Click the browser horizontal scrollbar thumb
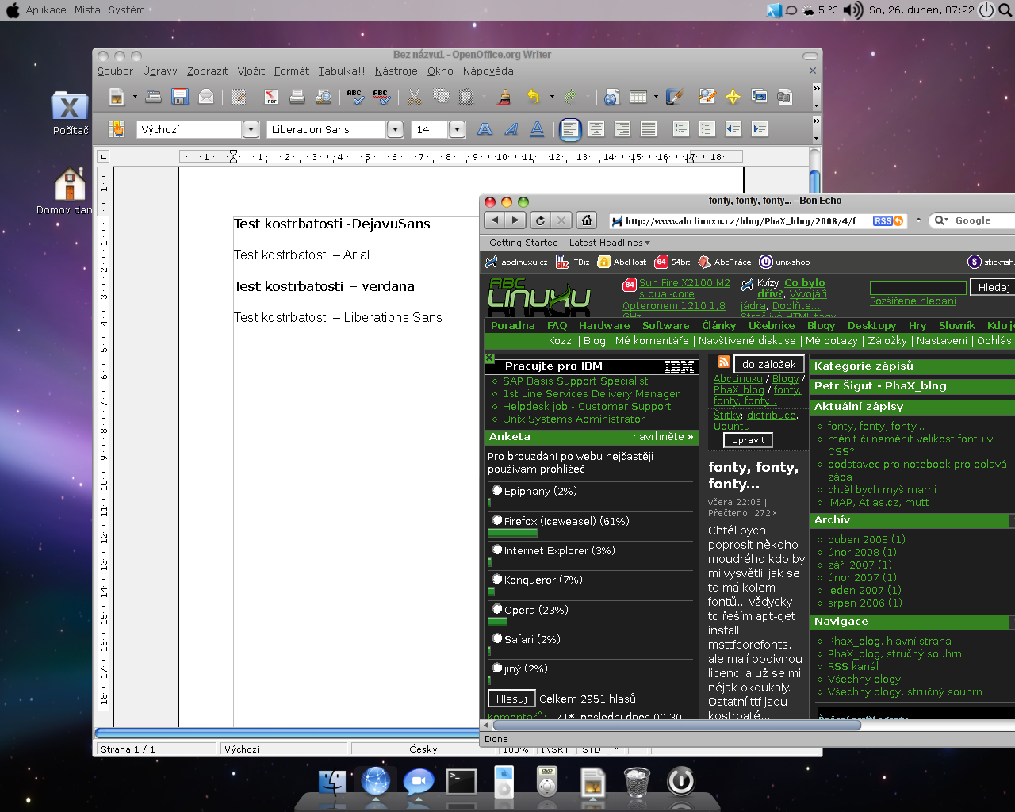The width and height of the screenshot is (1015, 812). click(675, 725)
